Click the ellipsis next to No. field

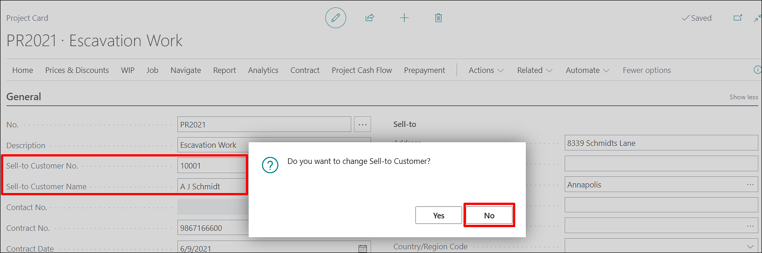pos(363,124)
